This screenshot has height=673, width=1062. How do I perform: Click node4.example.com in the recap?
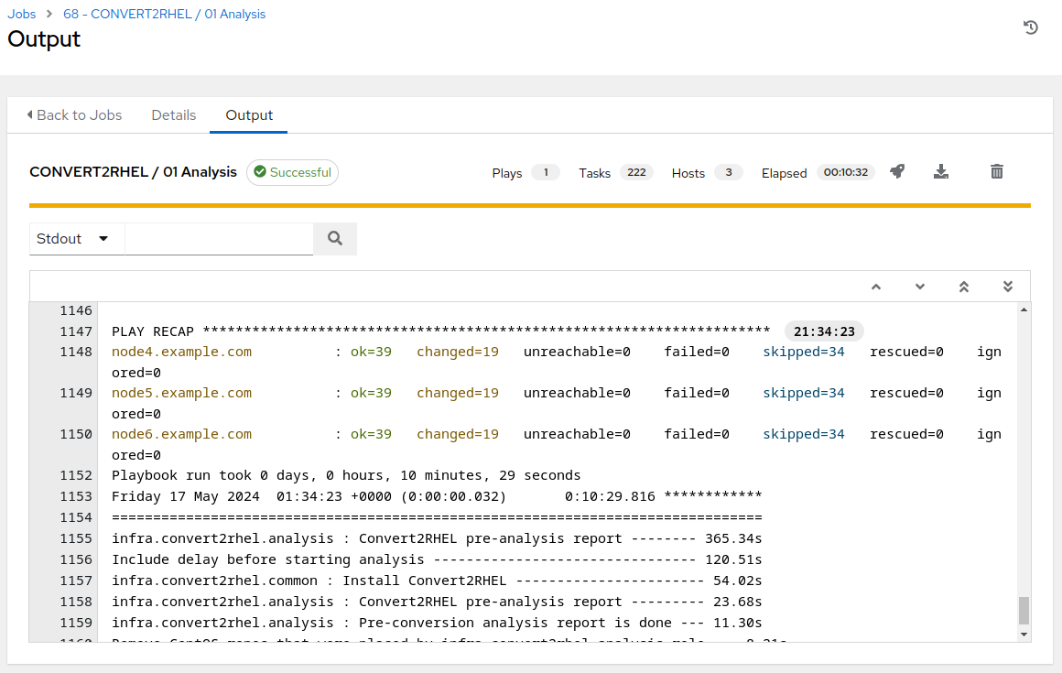coord(181,353)
